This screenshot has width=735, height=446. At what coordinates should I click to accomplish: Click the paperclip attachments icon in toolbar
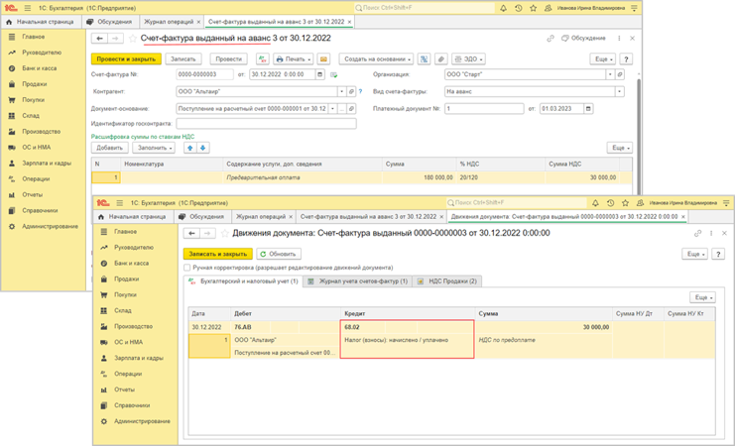[440, 59]
